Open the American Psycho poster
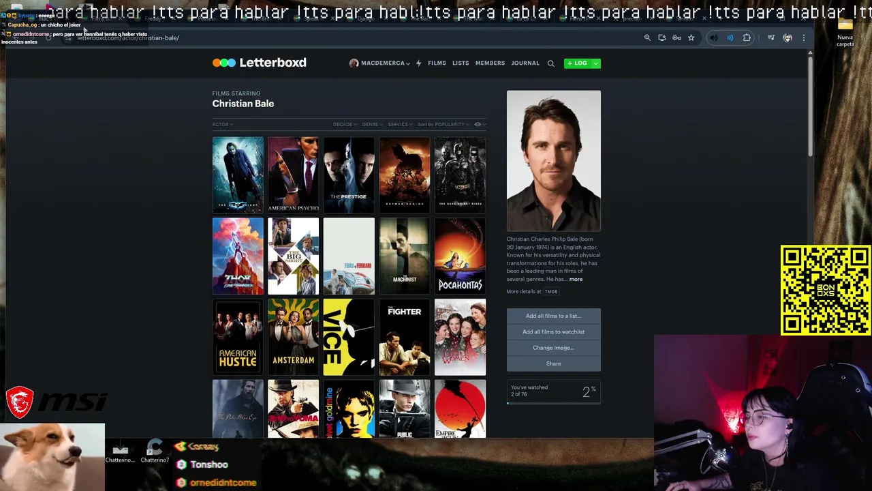Viewport: 872px width, 491px height. (293, 175)
